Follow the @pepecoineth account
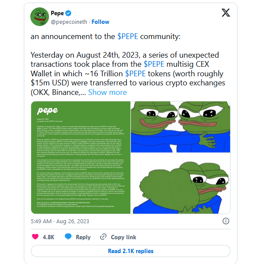Screen dimensions: 260x270 [x=101, y=22]
